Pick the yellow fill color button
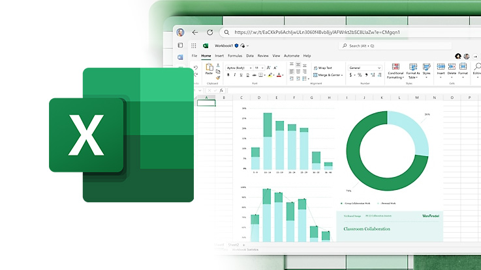 (270, 75)
